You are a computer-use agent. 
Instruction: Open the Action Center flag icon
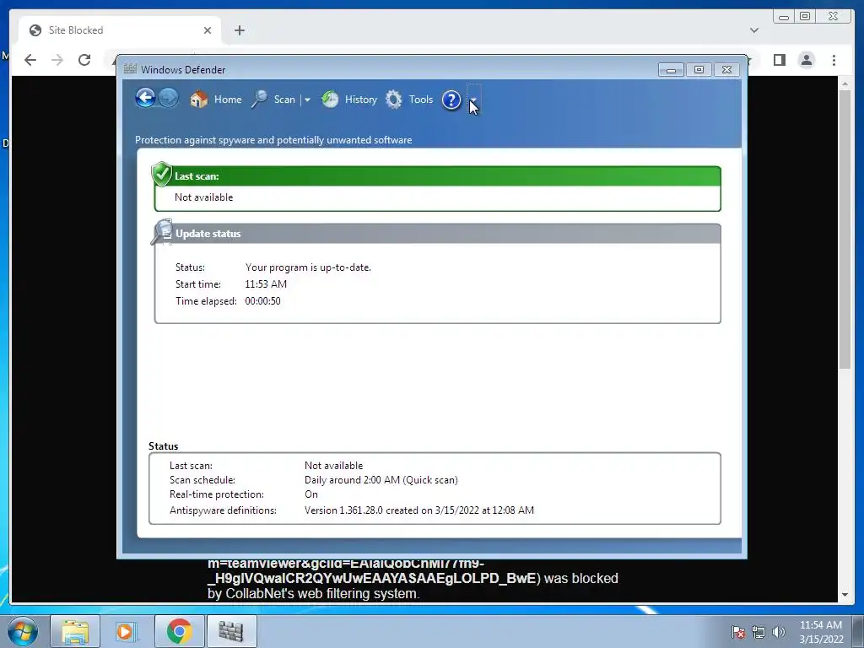pos(738,632)
